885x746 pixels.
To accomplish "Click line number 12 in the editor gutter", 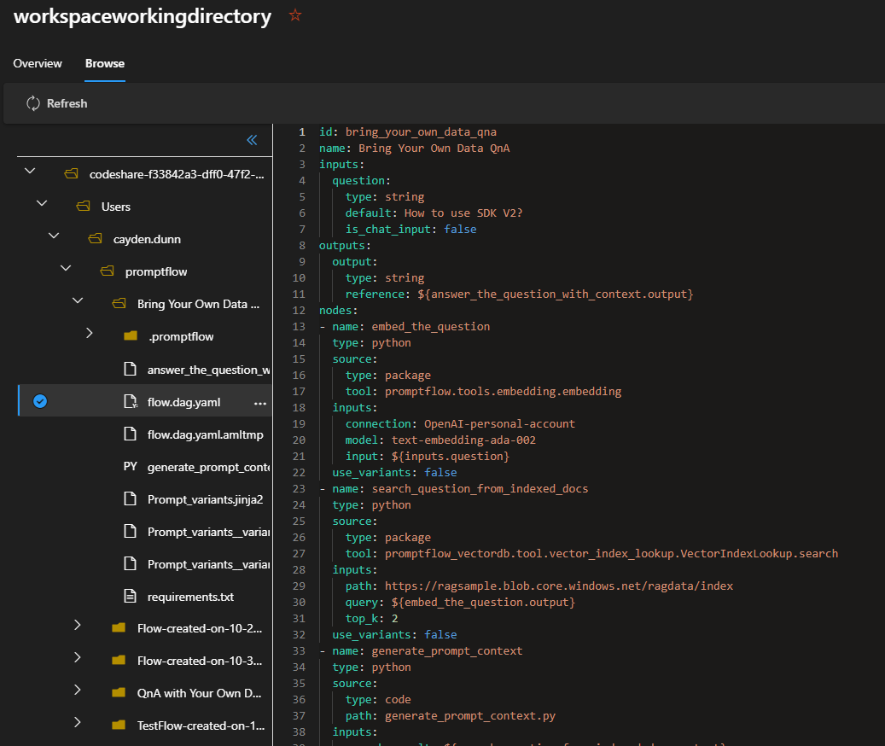I will click(299, 311).
